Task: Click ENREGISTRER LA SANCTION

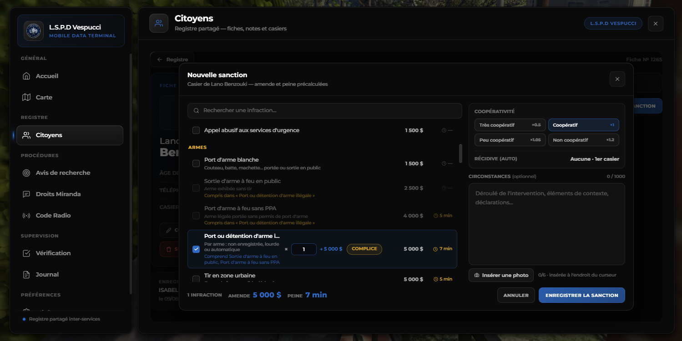Action: 581,295
